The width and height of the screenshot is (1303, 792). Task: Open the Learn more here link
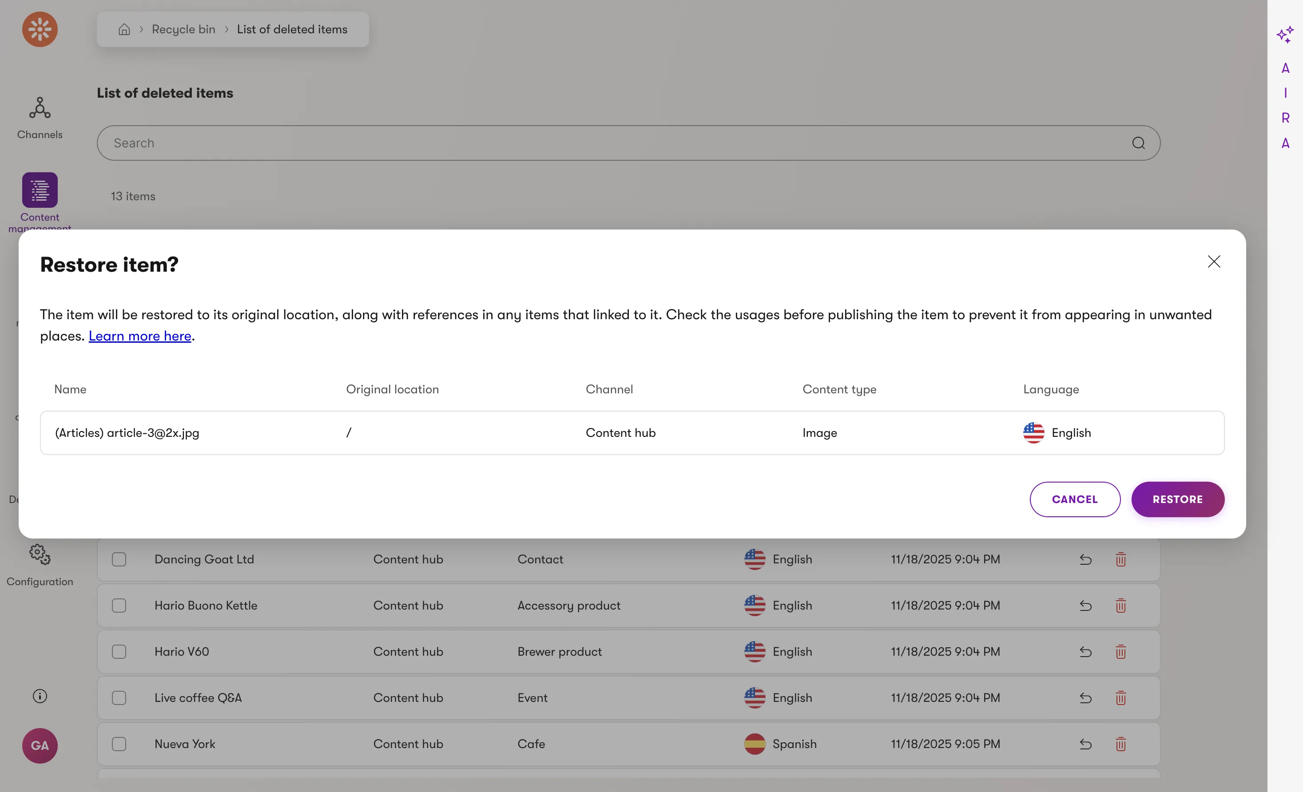(139, 336)
